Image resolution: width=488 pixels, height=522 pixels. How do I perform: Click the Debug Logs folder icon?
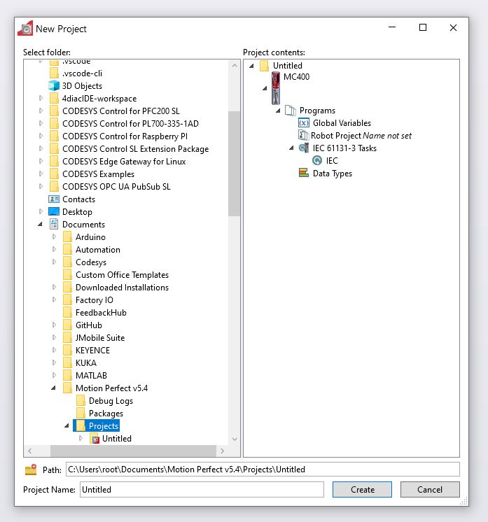tap(81, 401)
